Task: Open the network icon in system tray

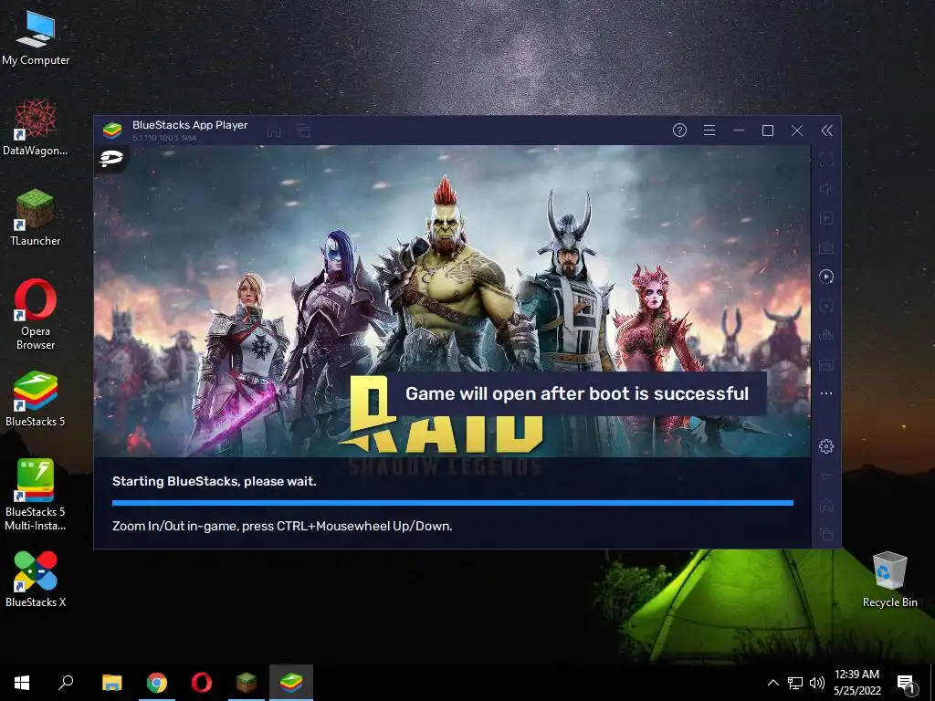Action: [x=795, y=683]
